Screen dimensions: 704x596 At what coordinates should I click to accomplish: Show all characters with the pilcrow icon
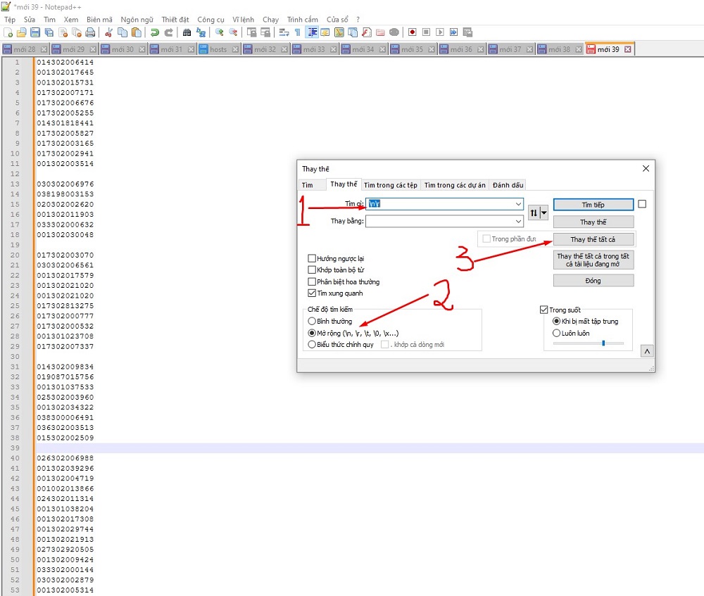pos(297,32)
